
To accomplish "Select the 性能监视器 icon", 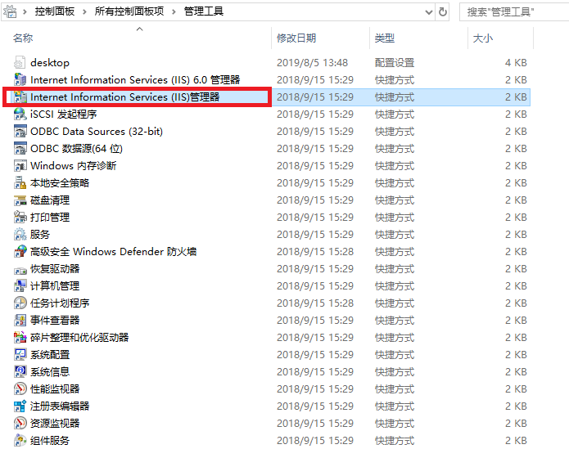I will [x=20, y=388].
